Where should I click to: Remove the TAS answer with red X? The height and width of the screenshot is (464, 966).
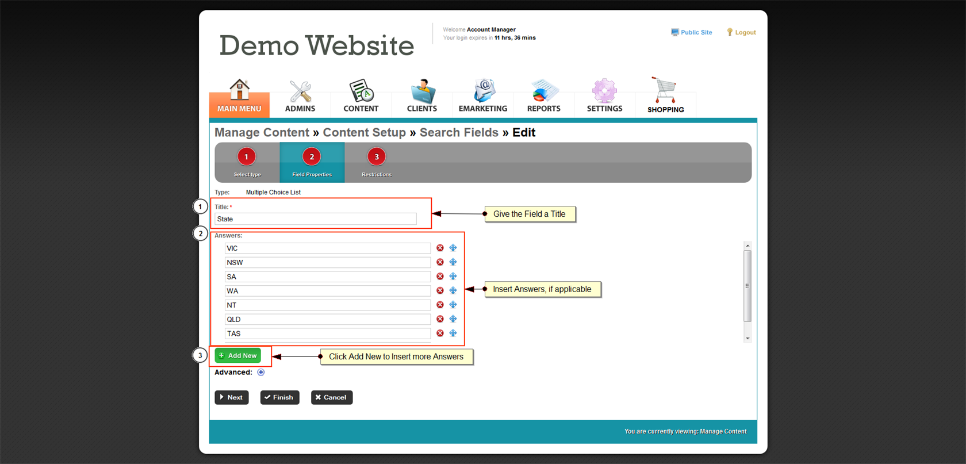(x=440, y=333)
